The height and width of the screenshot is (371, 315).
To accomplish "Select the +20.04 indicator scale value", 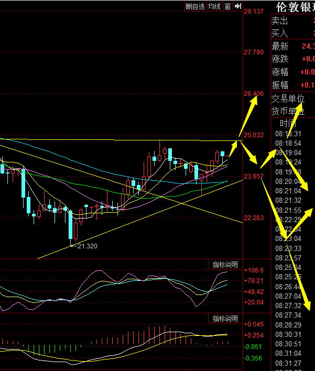I will pyautogui.click(x=254, y=302).
